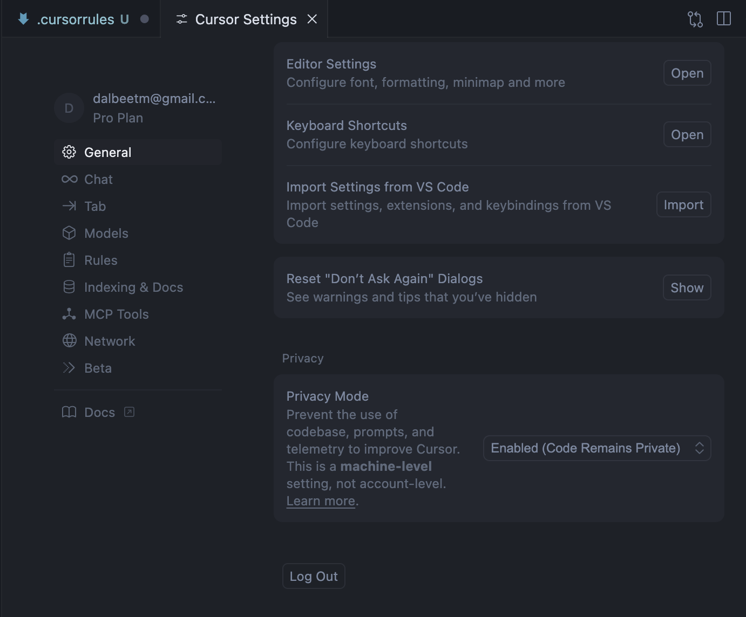The image size is (746, 617).
Task: Click the Beta chevrons icon
Action: pos(69,368)
